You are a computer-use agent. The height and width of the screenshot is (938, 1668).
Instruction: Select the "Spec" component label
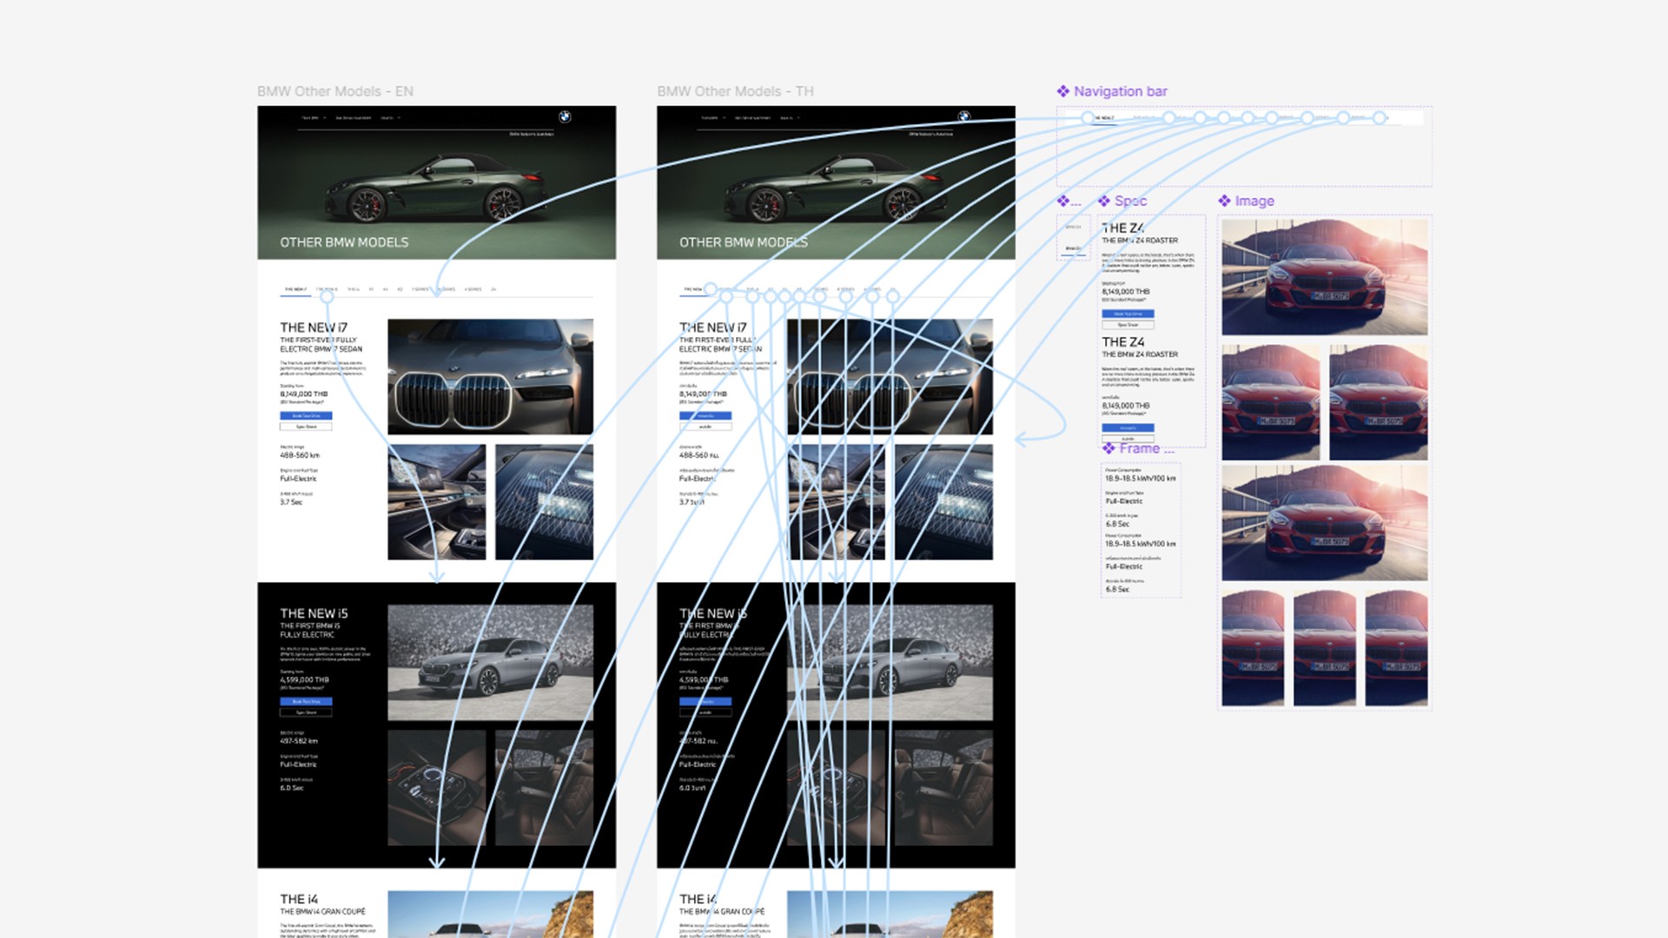click(1130, 201)
